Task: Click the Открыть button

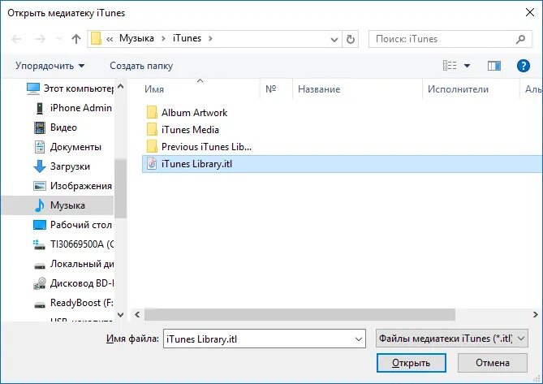Action: tap(411, 363)
